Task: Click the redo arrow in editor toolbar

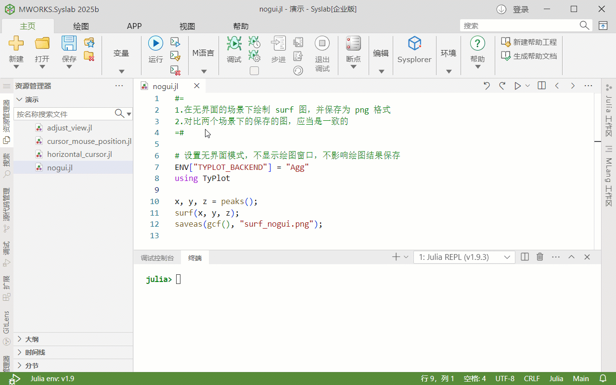Action: (x=502, y=86)
